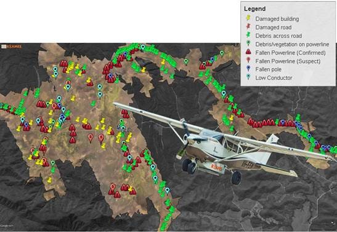Select the cyan Low Conductor legend marker
Viewport: 337px width, 232px height.
click(248, 77)
